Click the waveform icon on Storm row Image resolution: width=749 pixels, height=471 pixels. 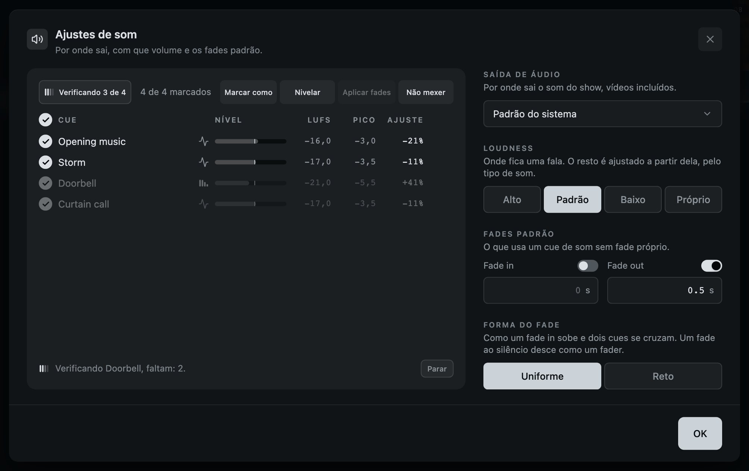[203, 162]
